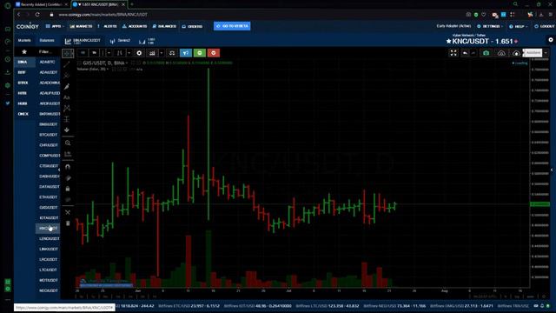The height and width of the screenshot is (313, 556).
Task: Expand the indicator templates dropdown arrow
Action: (162, 53)
